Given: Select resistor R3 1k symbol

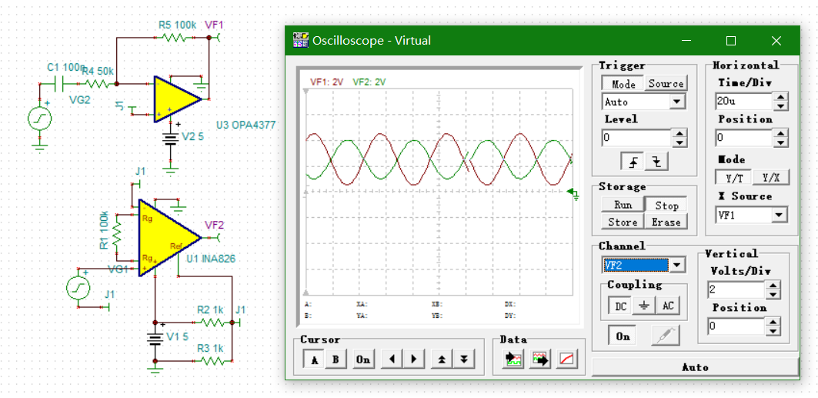Looking at the screenshot, I should 212,360.
